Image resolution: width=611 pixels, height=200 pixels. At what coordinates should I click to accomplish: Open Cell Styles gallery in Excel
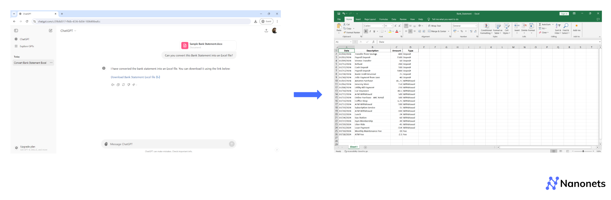point(507,29)
